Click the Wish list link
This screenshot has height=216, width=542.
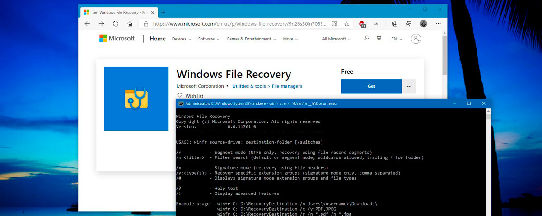click(x=194, y=96)
